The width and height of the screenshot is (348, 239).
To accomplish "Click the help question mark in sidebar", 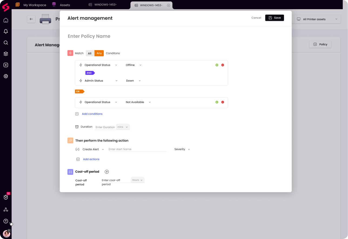I will pyautogui.click(x=6, y=221).
